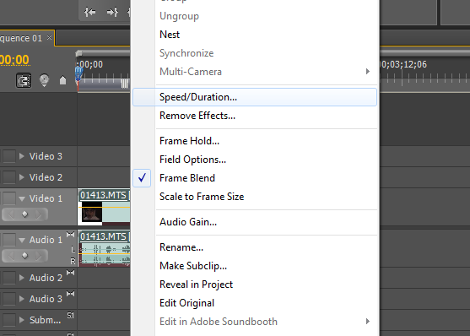The width and height of the screenshot is (470, 336).
Task: Click the Video 1 track label
Action: tap(46, 198)
